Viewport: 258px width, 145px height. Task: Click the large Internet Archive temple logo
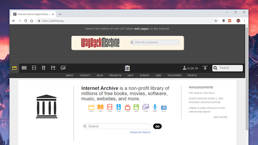pos(47,106)
